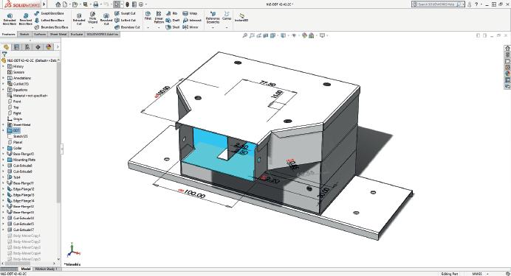This screenshot has height=276, width=511.
Task: Open the Curves tool
Action: tap(227, 15)
